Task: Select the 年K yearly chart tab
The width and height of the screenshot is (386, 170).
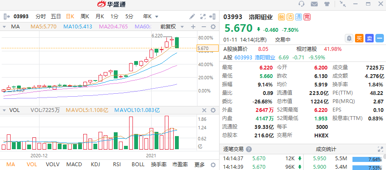Action: click(148, 17)
